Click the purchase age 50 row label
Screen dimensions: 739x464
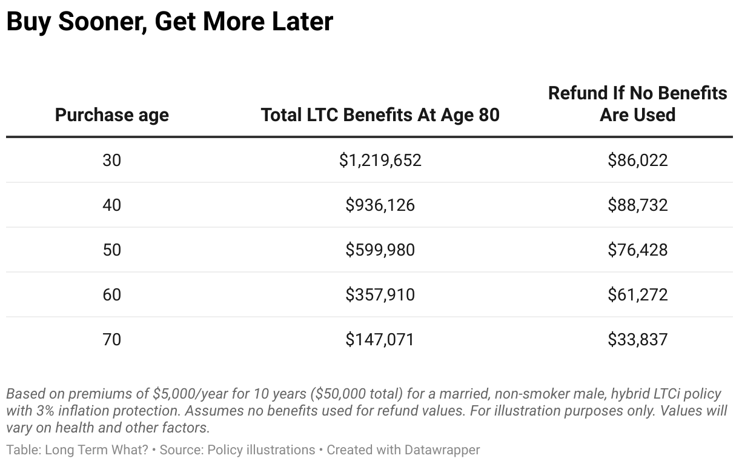point(112,250)
